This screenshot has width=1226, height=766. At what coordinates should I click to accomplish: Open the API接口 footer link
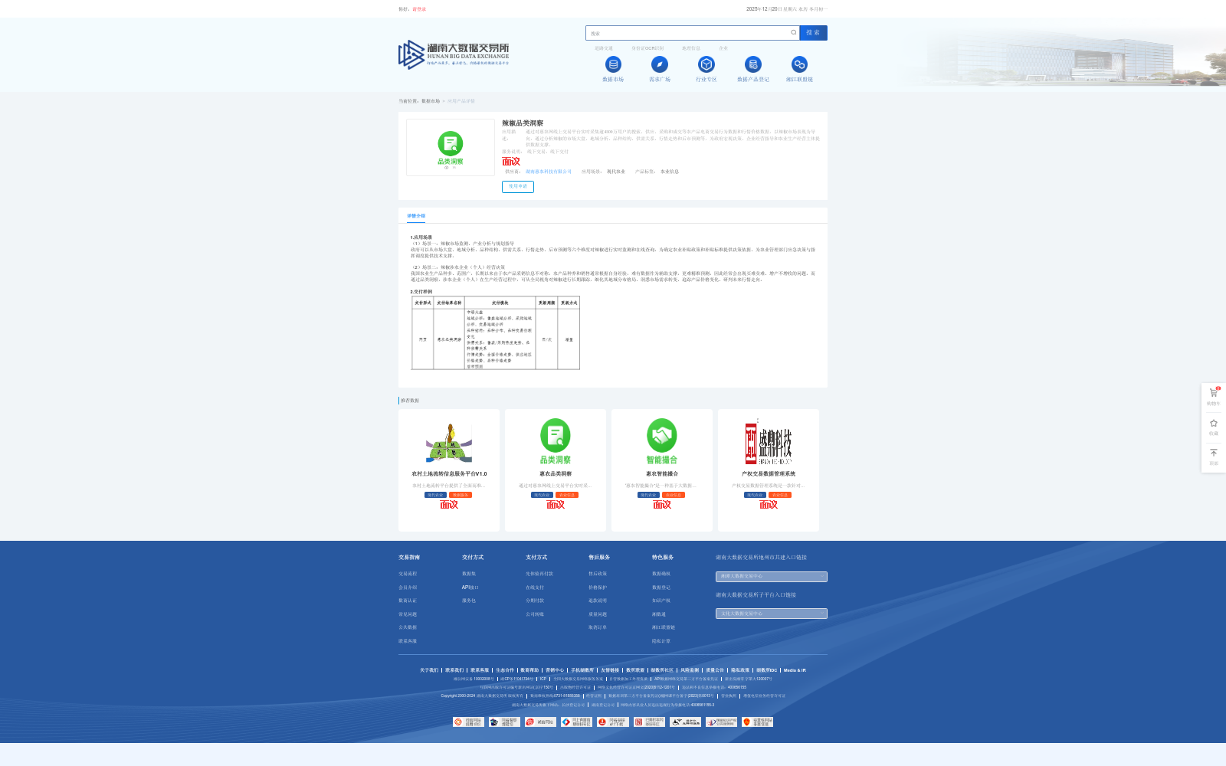470,588
